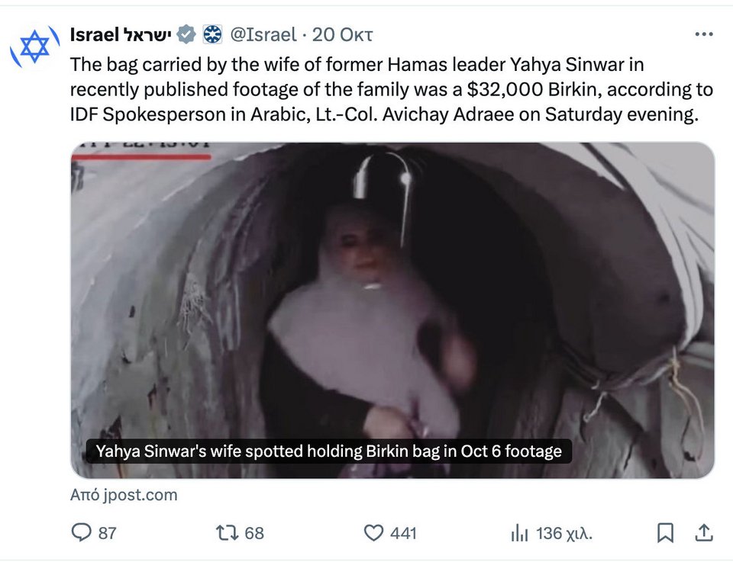The height and width of the screenshot is (562, 733).
Task: Open the tunnel footage article thumbnail
Action: 392,310
